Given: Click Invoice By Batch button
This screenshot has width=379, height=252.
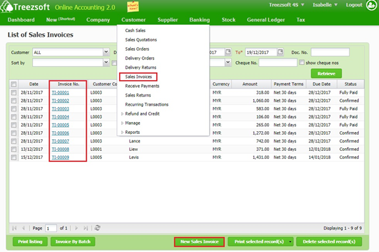Looking at the screenshot, I should 73,241.
